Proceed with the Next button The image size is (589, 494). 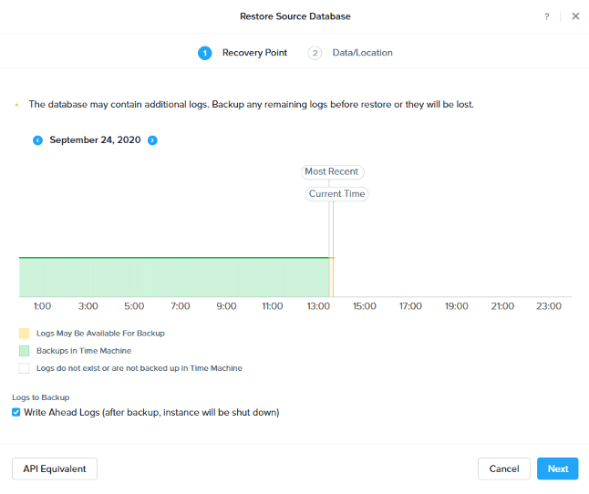tap(557, 468)
